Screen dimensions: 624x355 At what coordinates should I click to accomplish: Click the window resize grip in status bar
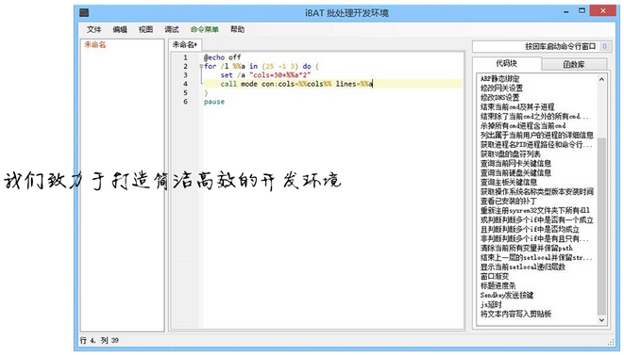coord(612,342)
